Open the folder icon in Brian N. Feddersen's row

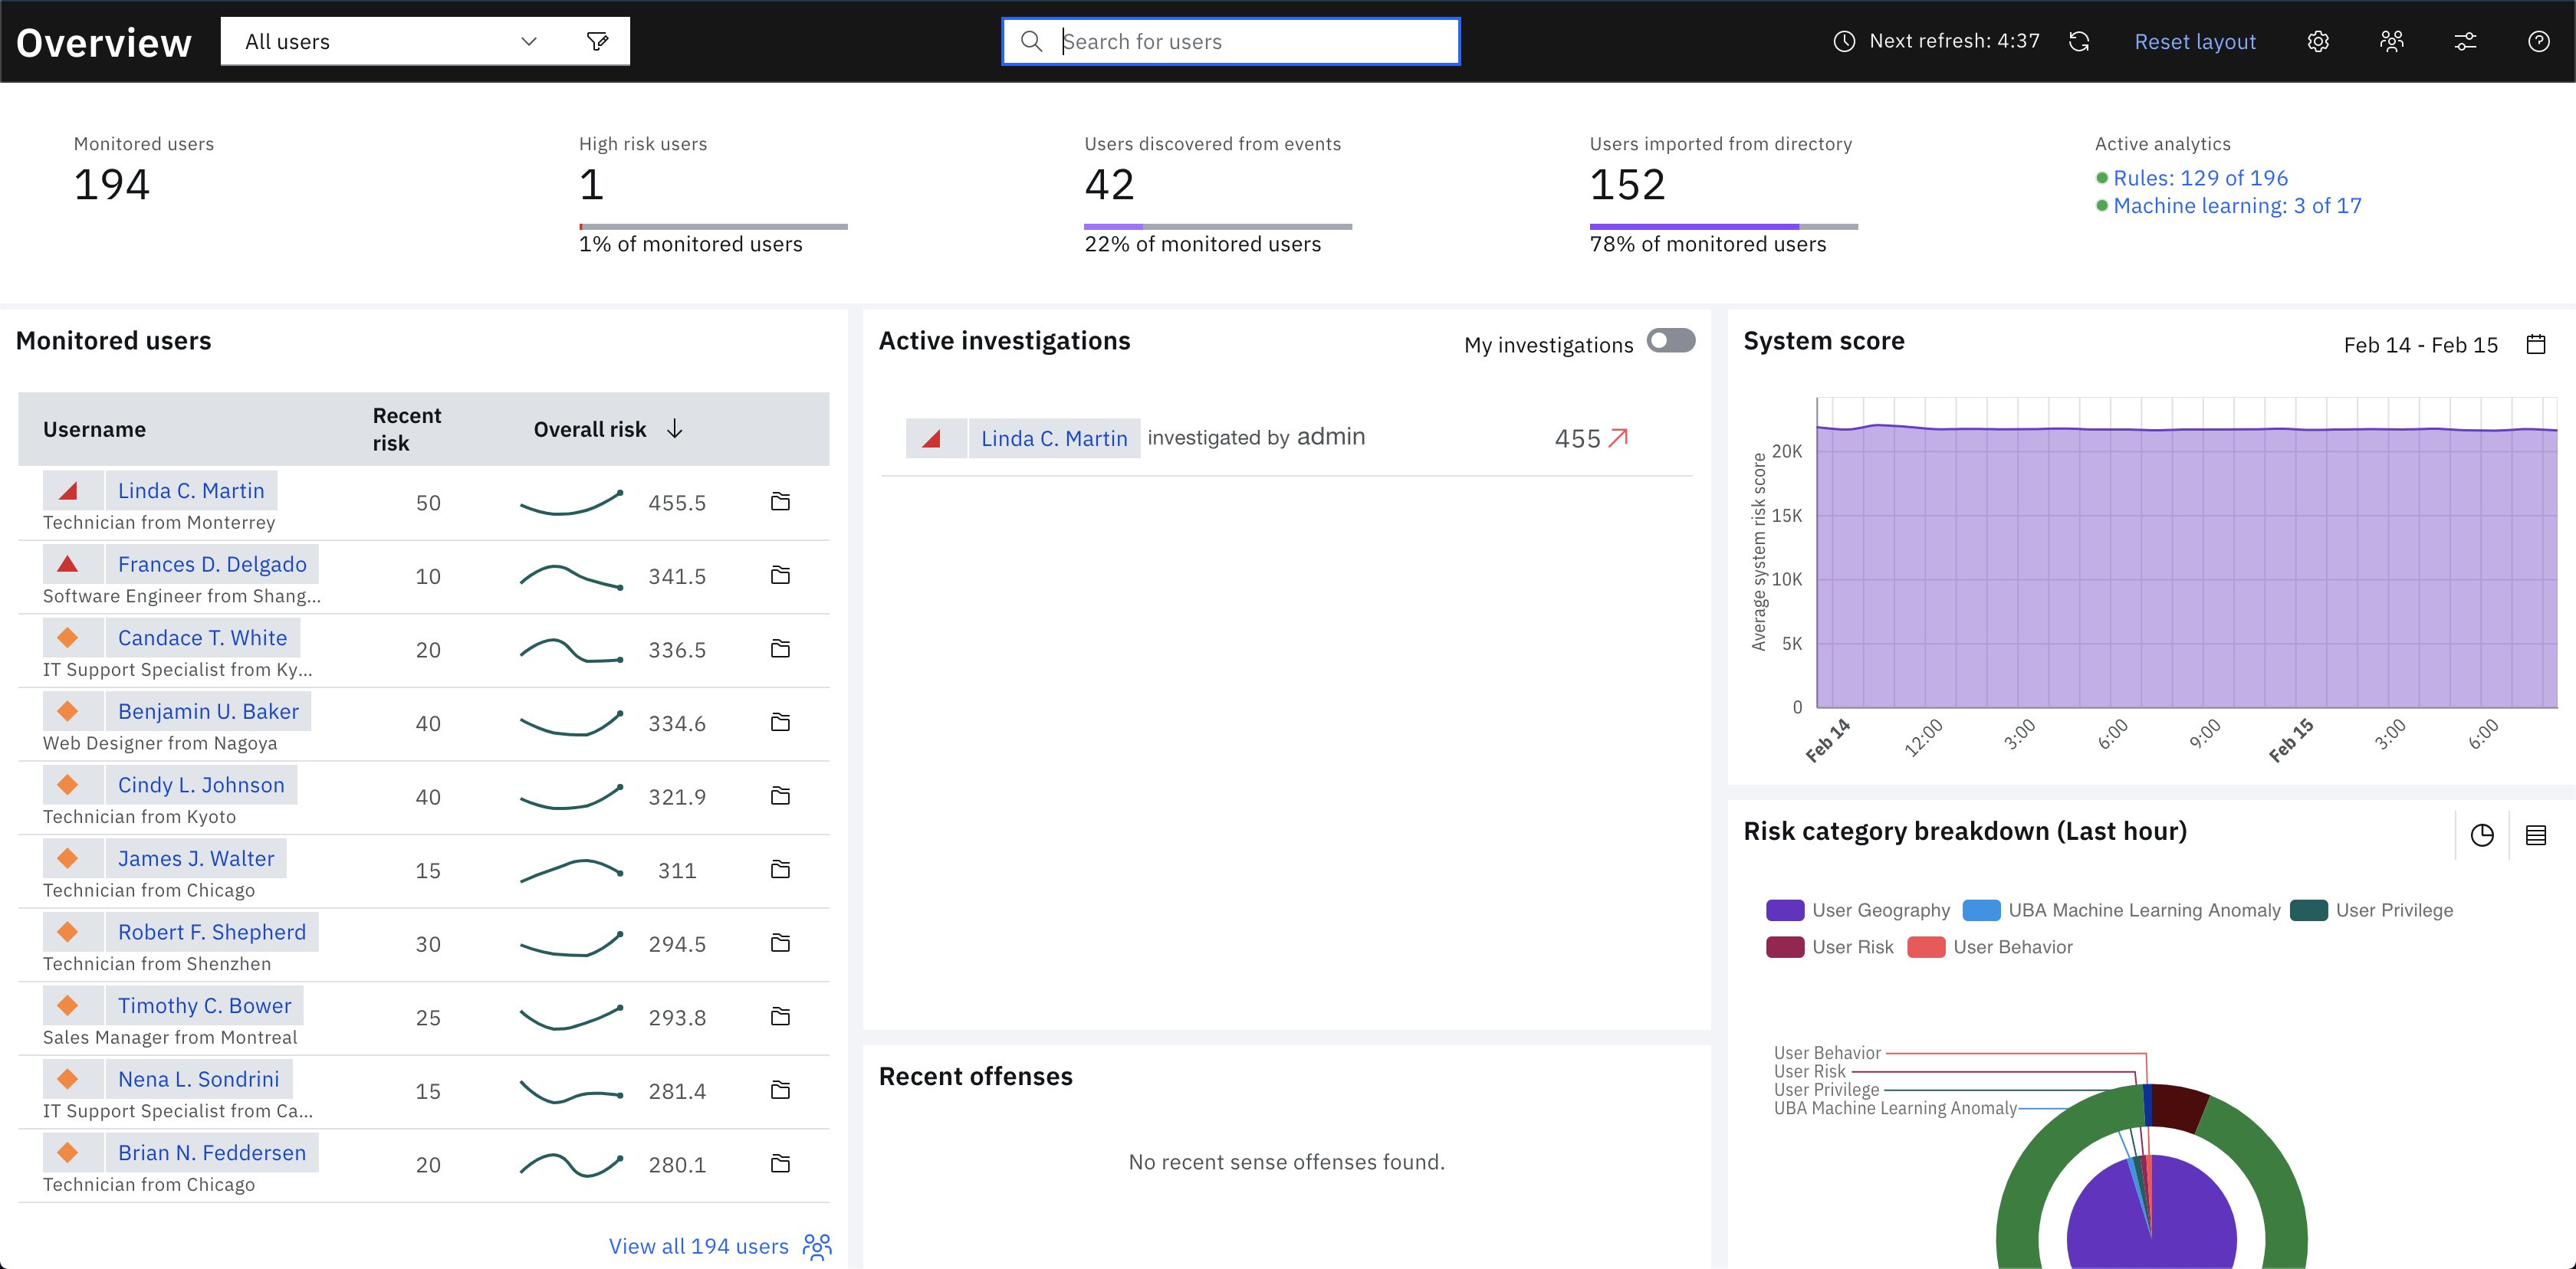tap(781, 1164)
